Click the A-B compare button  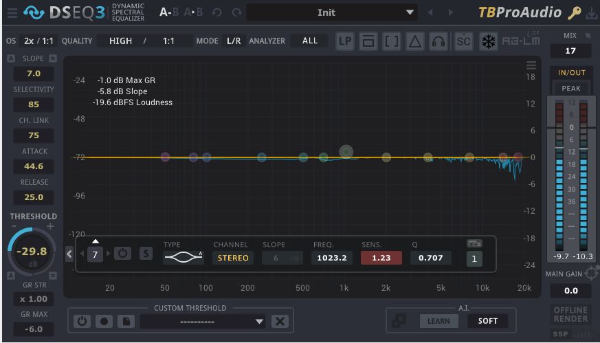click(x=169, y=12)
